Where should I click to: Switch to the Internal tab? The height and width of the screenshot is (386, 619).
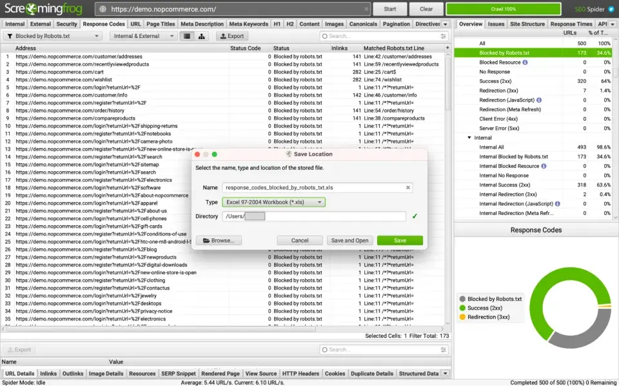[15, 24]
